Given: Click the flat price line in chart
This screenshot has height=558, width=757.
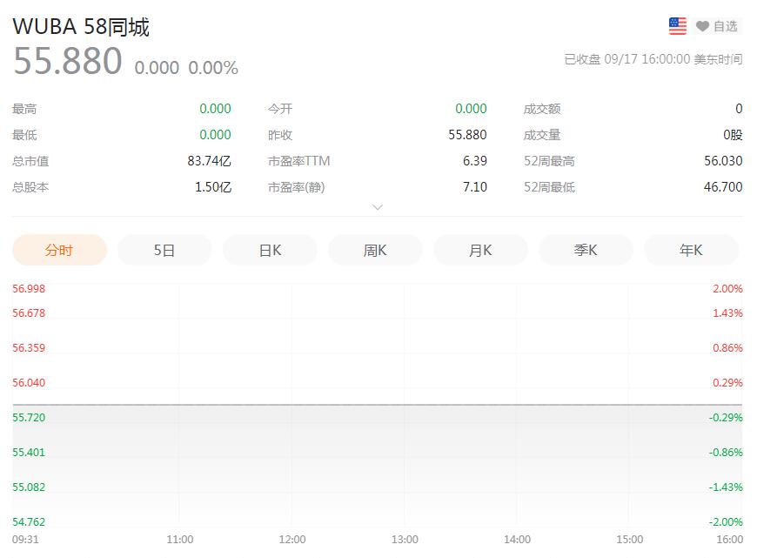Looking at the screenshot, I should pos(378,405).
